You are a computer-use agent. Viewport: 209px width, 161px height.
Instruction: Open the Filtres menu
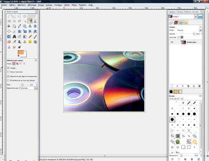pos(74,5)
